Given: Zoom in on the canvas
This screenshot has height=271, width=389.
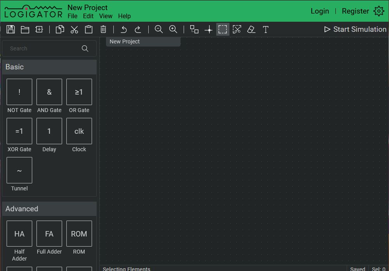Looking at the screenshot, I should pos(173,29).
